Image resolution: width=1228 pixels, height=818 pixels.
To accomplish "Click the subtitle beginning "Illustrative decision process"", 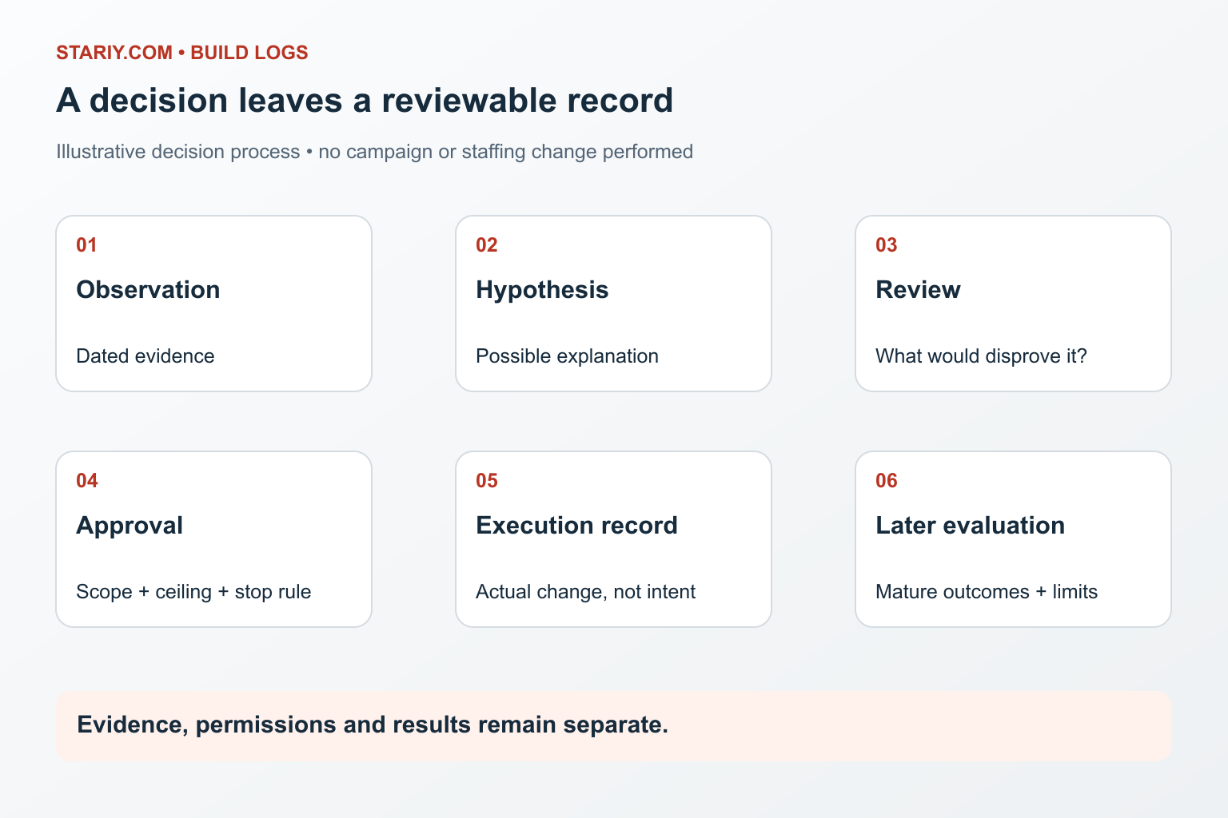I will (374, 152).
